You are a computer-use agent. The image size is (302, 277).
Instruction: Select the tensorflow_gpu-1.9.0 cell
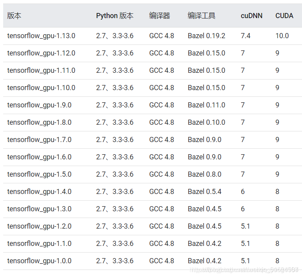[x=39, y=105]
